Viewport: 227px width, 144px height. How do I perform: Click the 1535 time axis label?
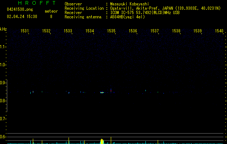pos(111,31)
